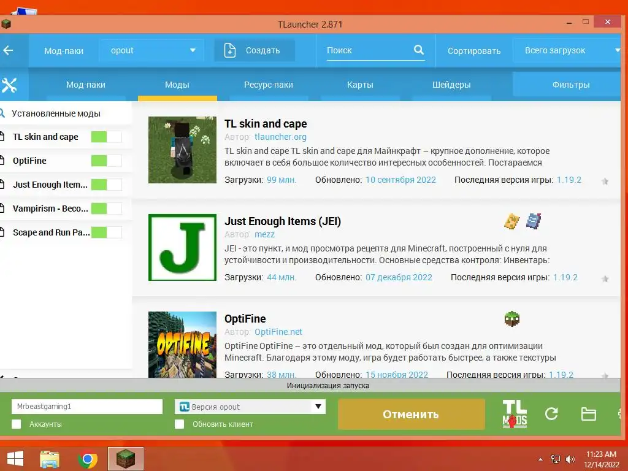
Task: Switch to Моды tab
Action: (177, 85)
